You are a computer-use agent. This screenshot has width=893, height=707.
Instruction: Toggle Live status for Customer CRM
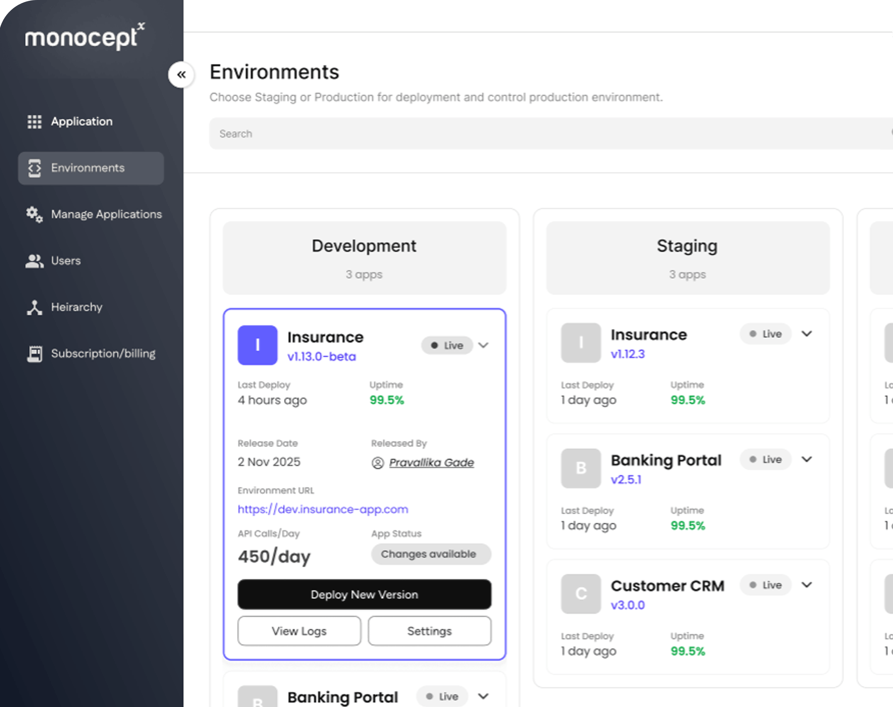tap(765, 585)
